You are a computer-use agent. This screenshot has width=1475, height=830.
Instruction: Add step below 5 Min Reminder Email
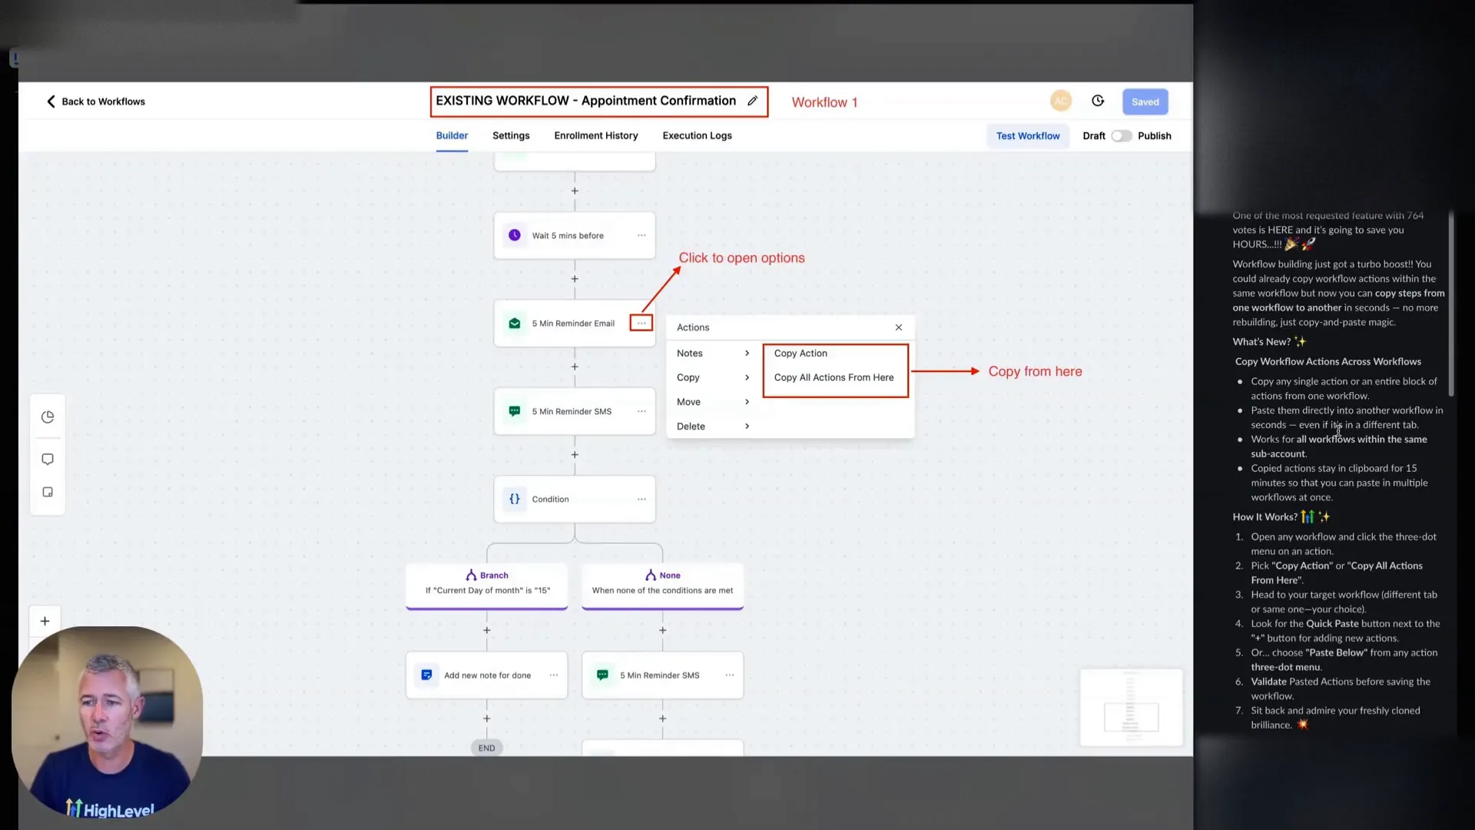pyautogui.click(x=575, y=367)
